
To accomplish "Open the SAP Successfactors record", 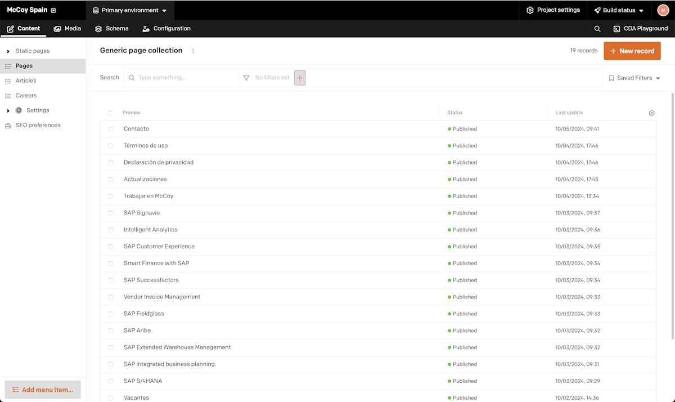I will [151, 280].
